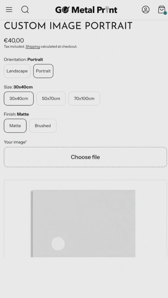The width and height of the screenshot is (168, 298).
Task: Open the hamburger navigation menu
Action: (9, 9)
